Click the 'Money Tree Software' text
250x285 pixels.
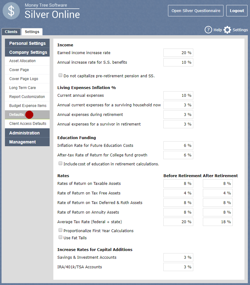[x=46, y=5]
